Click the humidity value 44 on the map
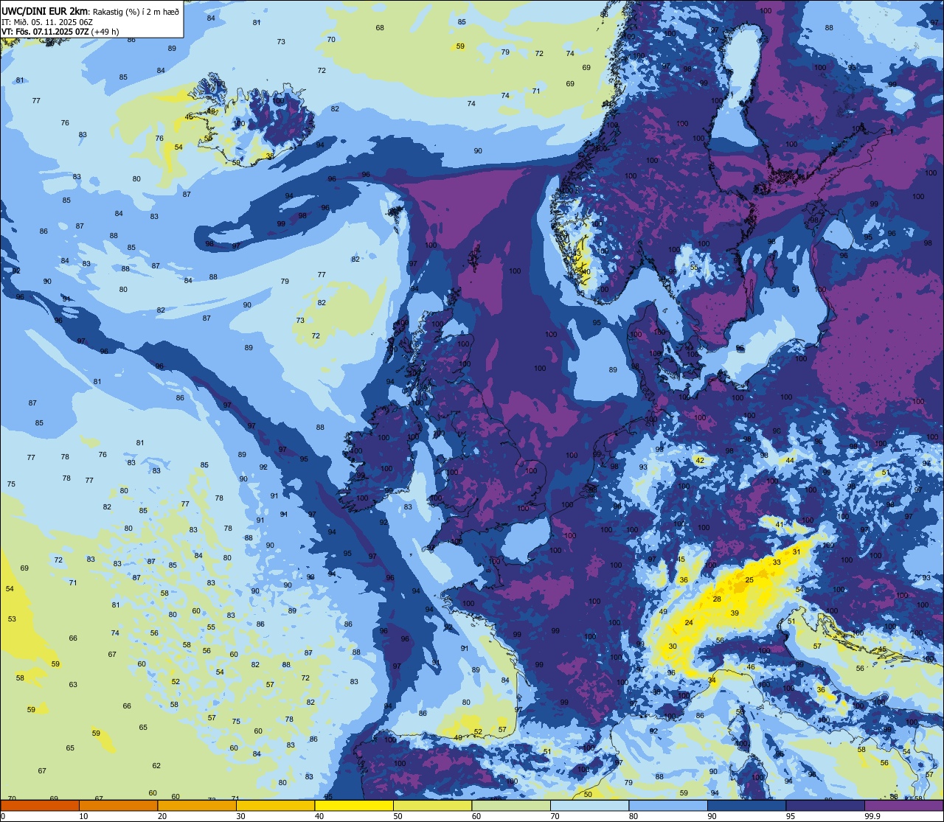 click(x=790, y=460)
